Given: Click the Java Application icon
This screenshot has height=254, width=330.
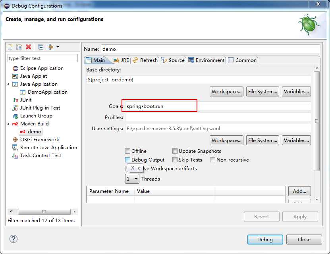Looking at the screenshot, I should pos(15,84).
